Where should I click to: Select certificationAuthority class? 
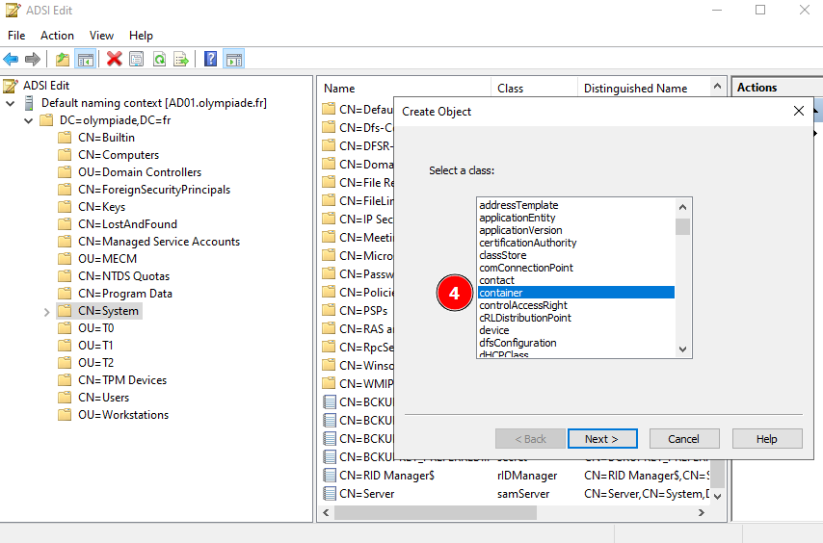[575, 243]
